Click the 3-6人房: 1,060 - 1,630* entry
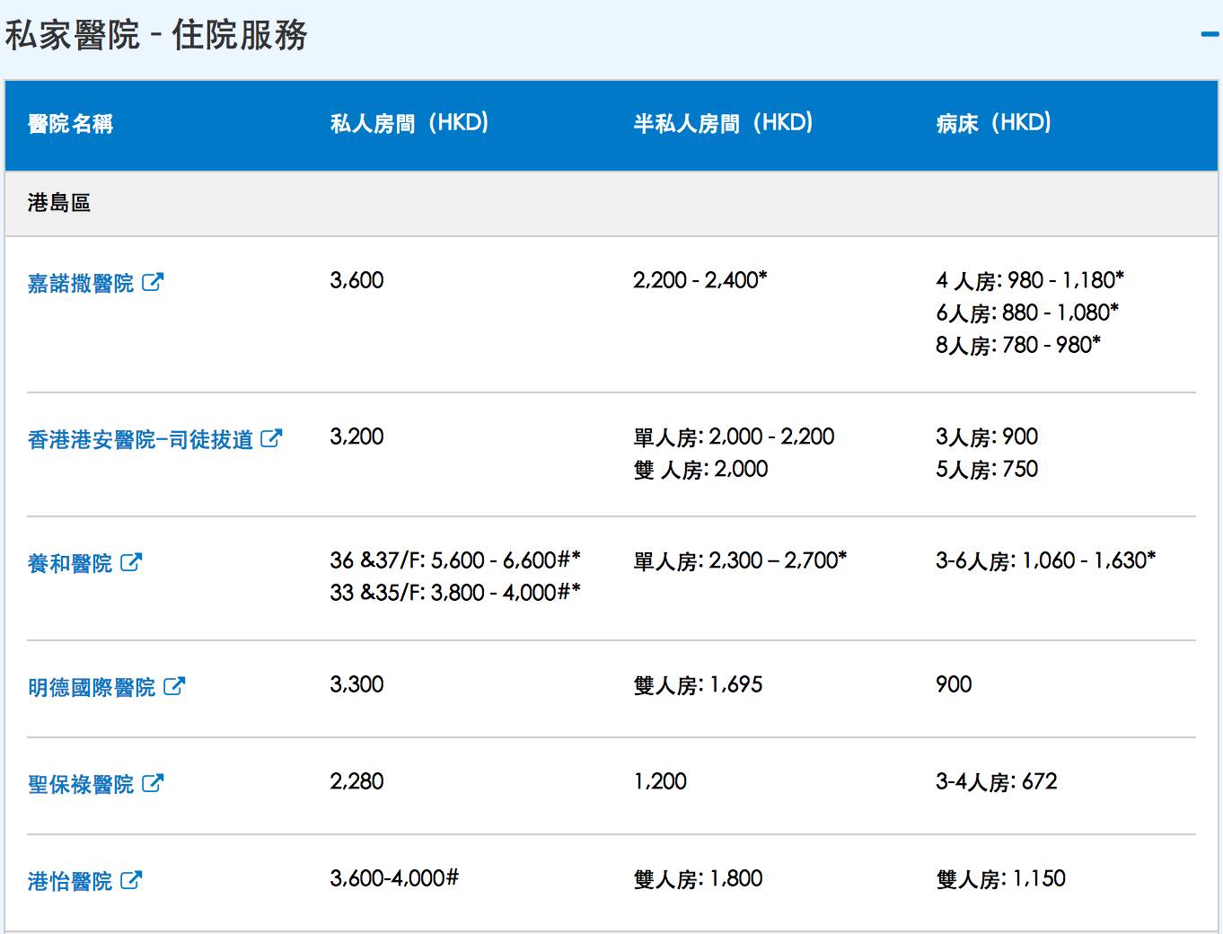1223x934 pixels. click(1046, 561)
